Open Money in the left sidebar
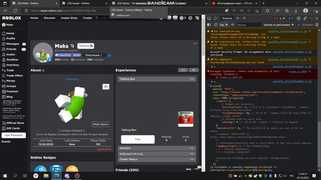Viewport: 321px width, 180px height. click(x=9, y=81)
